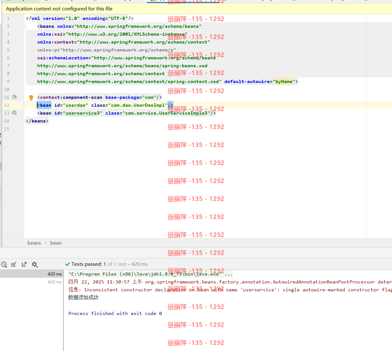
Task: Click the component-scan gutter icon on line 11
Action: point(14,97)
